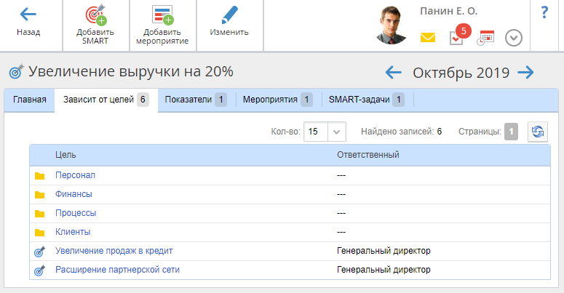Switch to the Показатели tab
The height and width of the screenshot is (293, 564).
click(192, 100)
